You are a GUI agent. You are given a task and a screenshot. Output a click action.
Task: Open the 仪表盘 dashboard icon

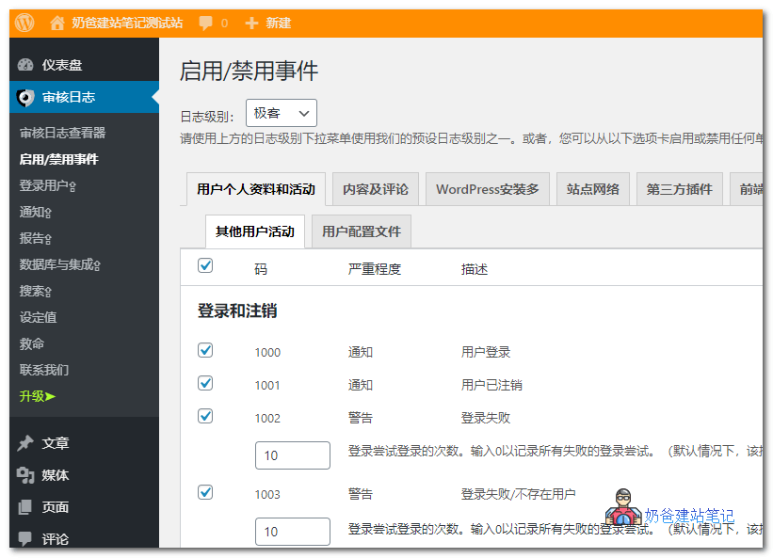coord(25,65)
